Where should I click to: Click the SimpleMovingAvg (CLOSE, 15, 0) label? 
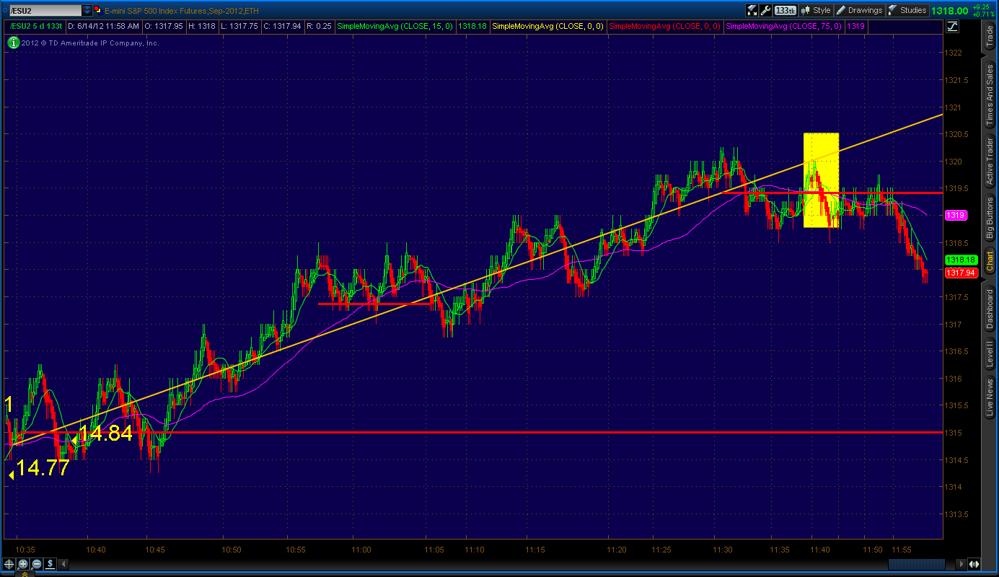396,27
